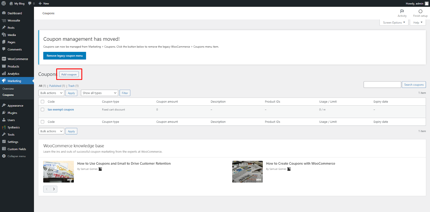Click the Appearance brush icon
Viewport: 430px width, 212px height.
point(4,105)
